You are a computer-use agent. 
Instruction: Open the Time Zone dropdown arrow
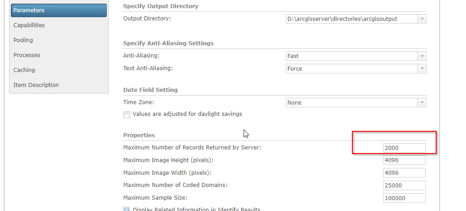pos(422,103)
